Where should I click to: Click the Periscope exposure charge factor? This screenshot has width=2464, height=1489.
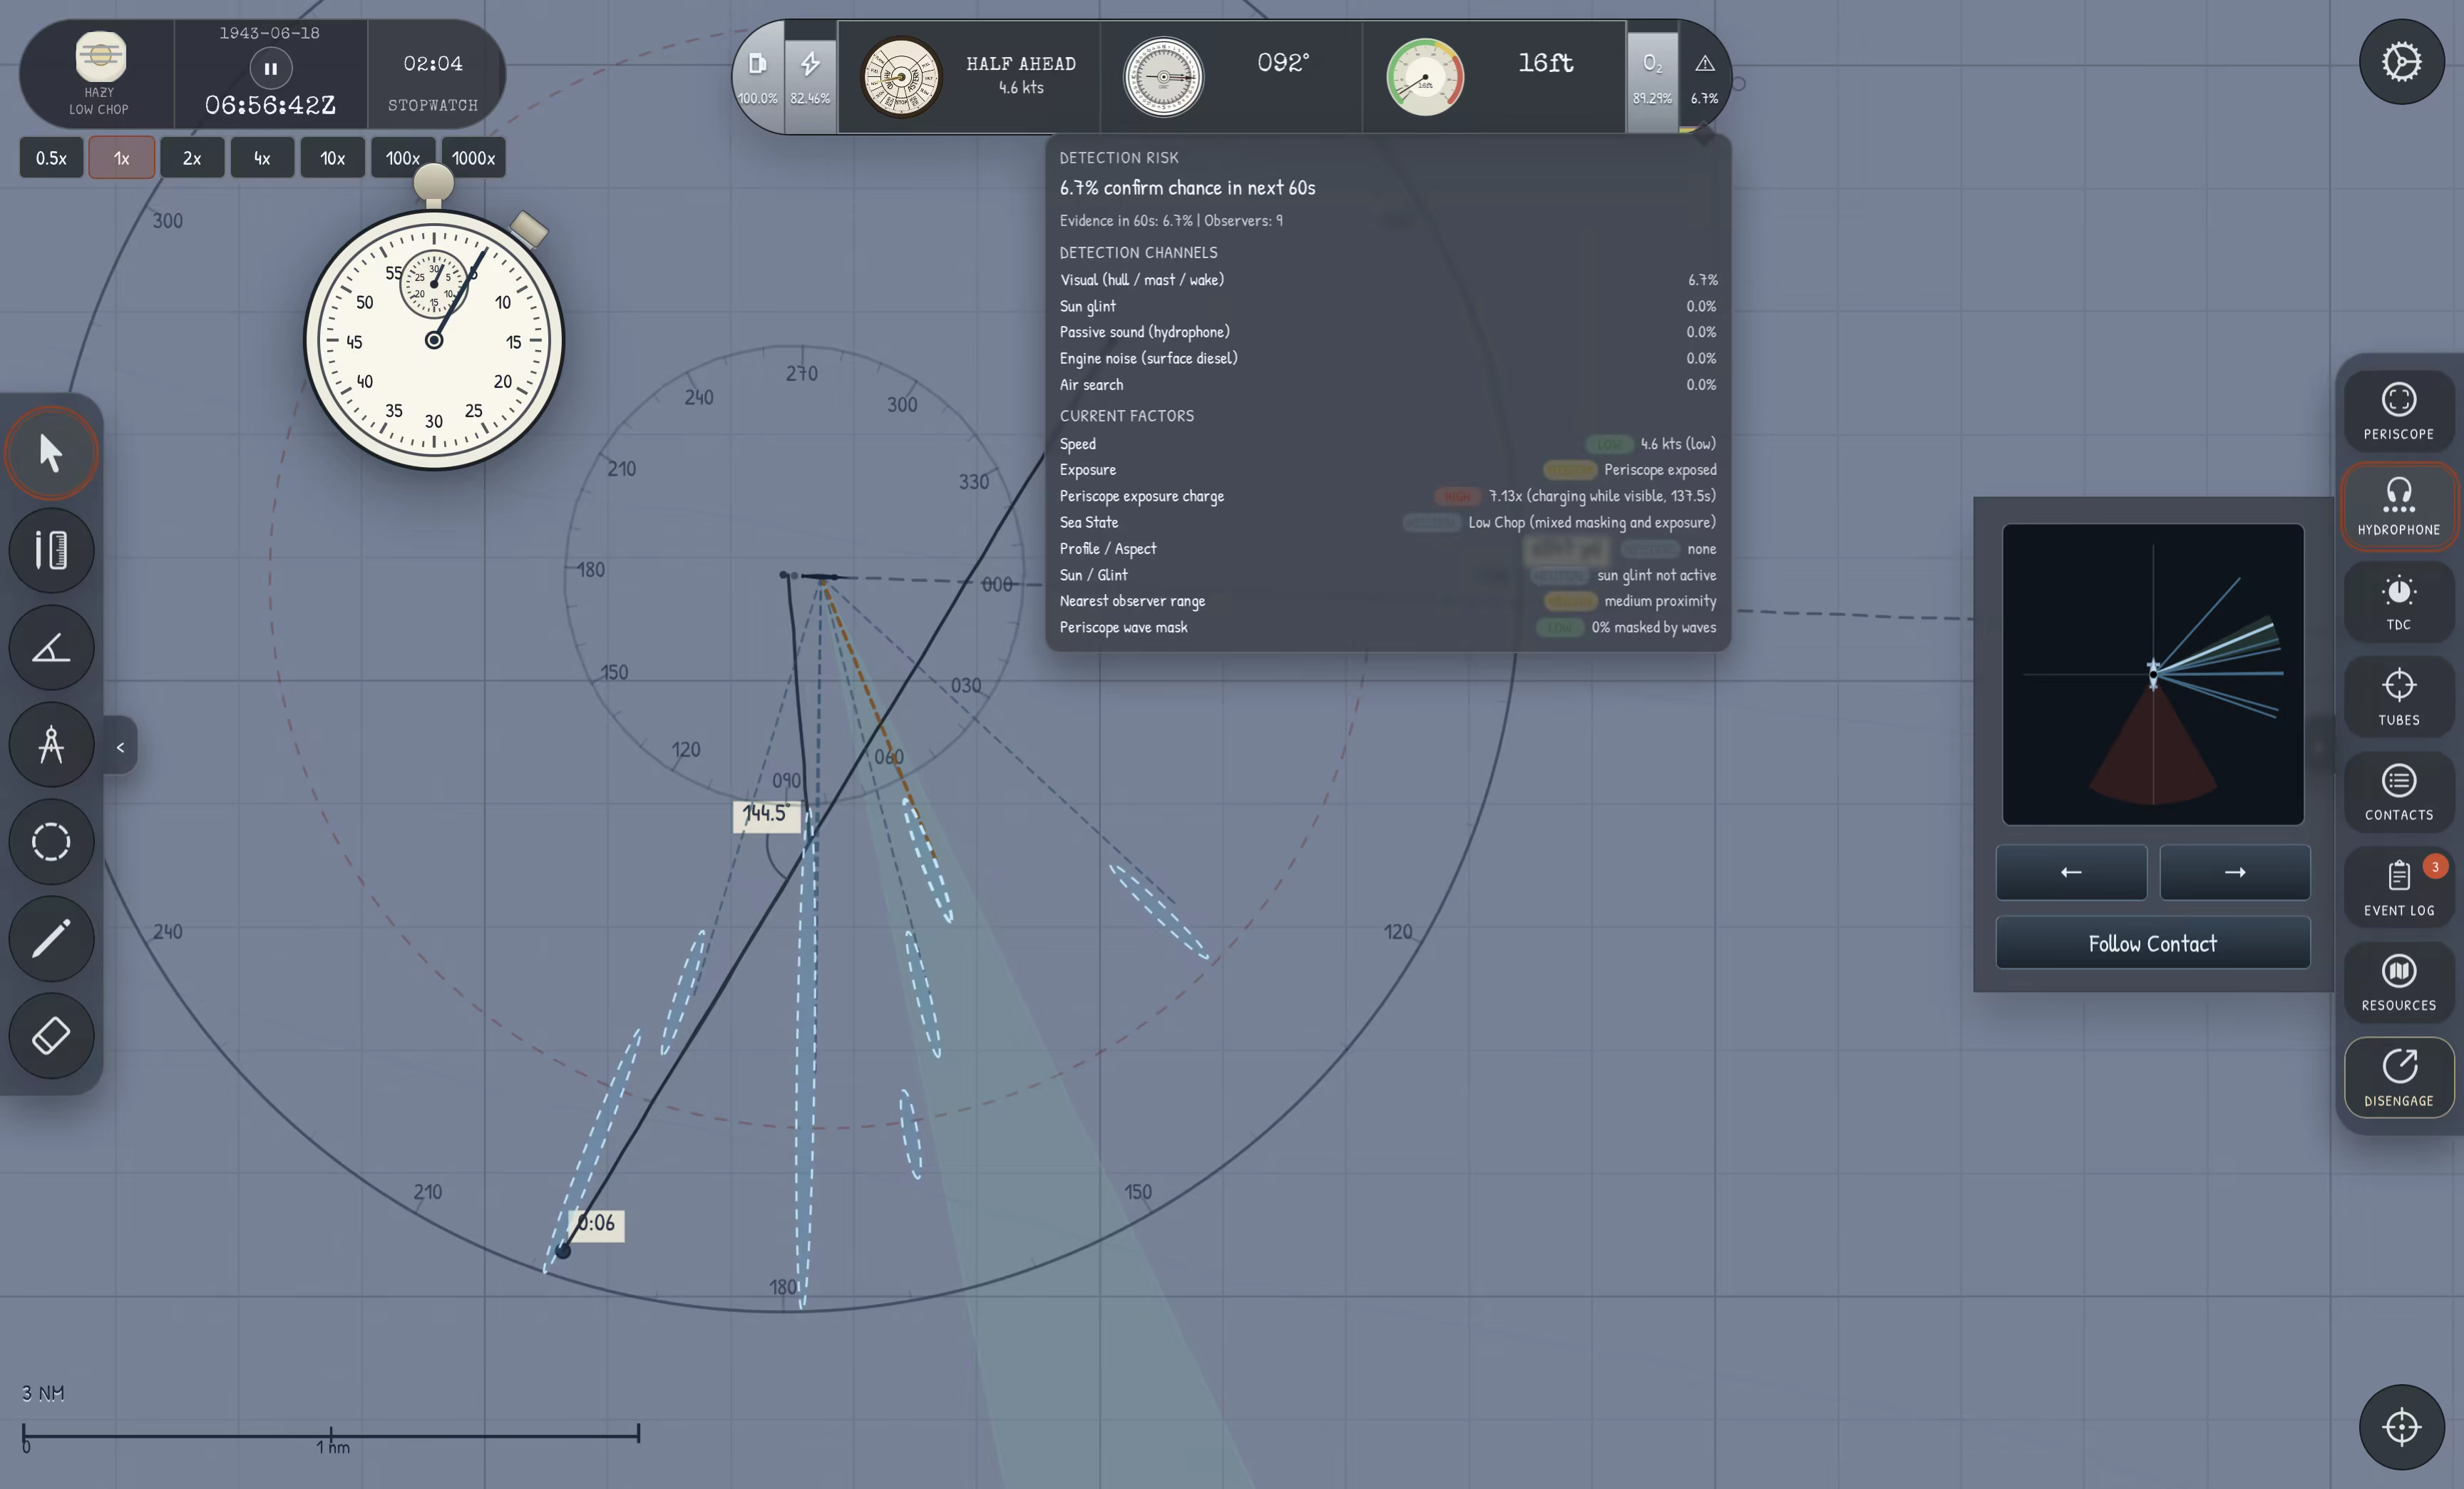coord(1388,496)
